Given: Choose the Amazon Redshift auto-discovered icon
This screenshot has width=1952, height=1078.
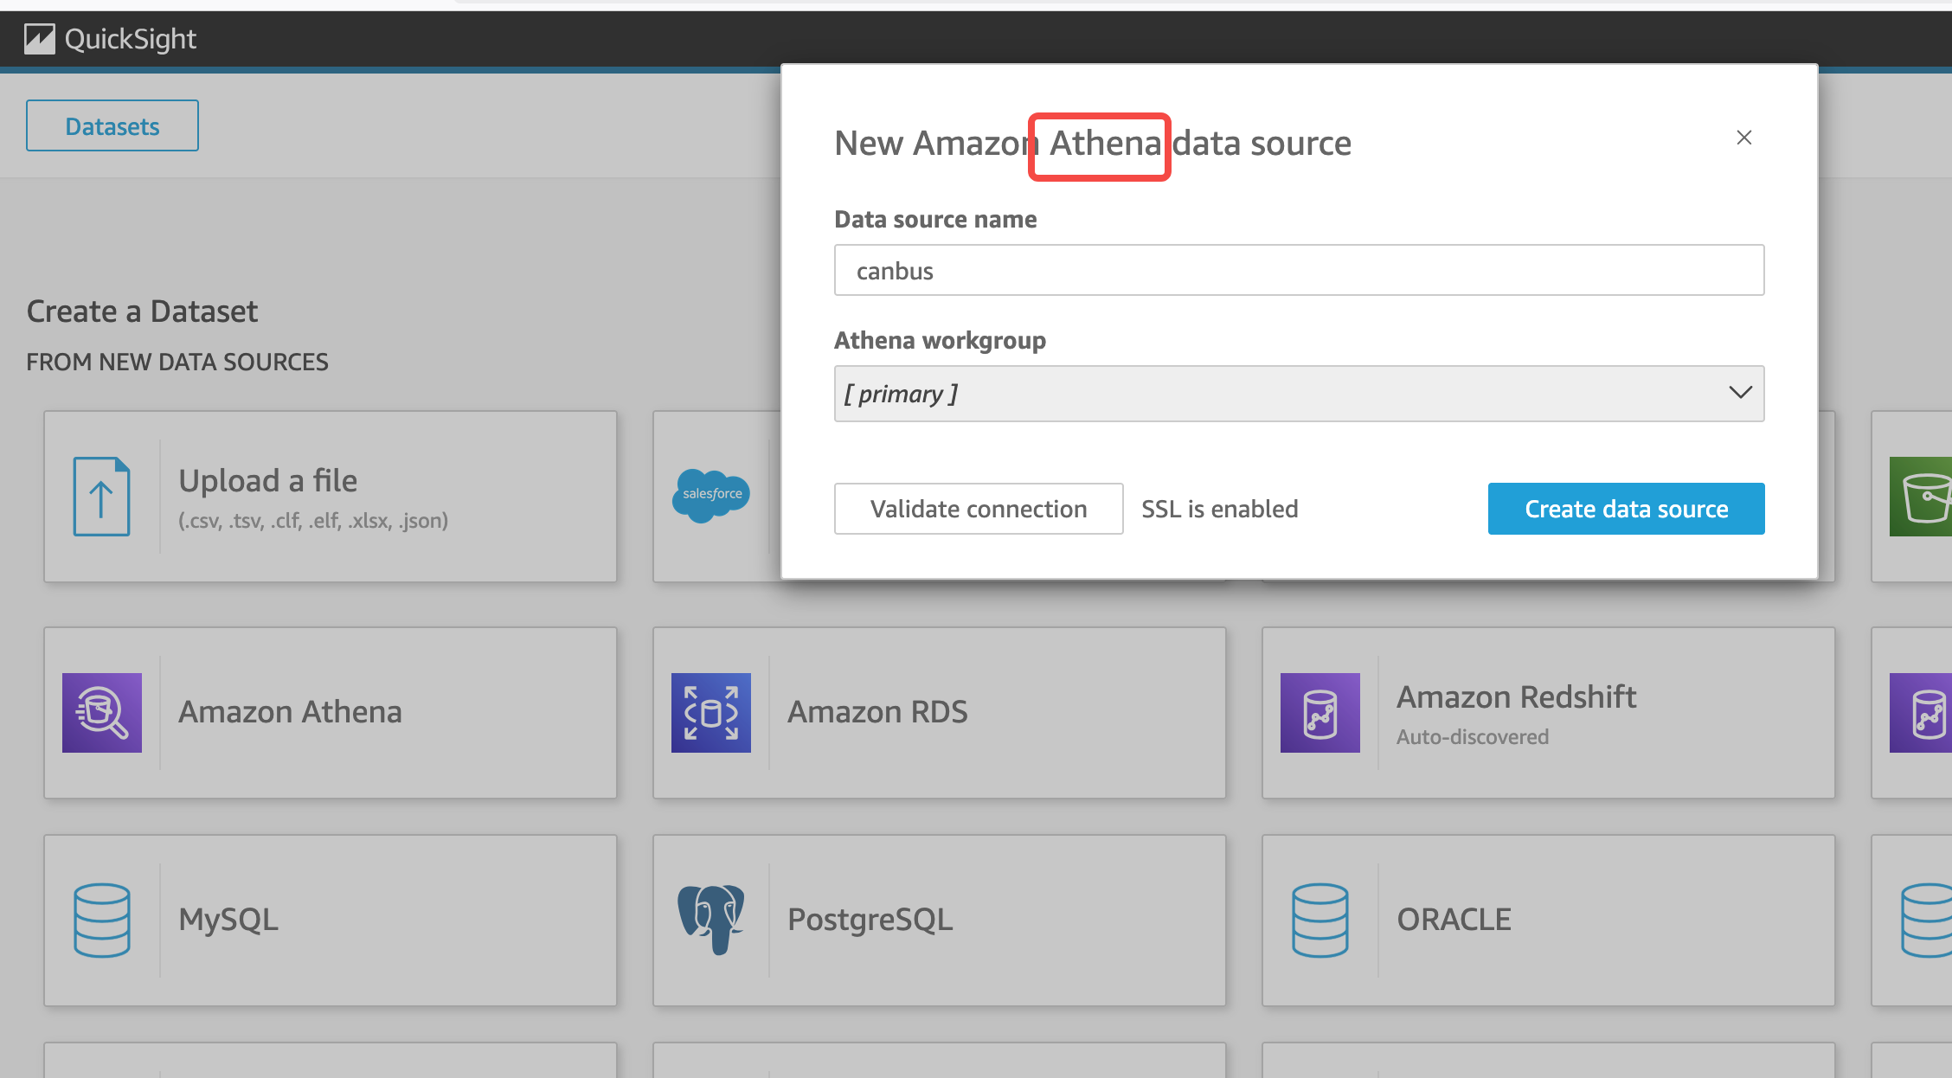Looking at the screenshot, I should (1320, 713).
